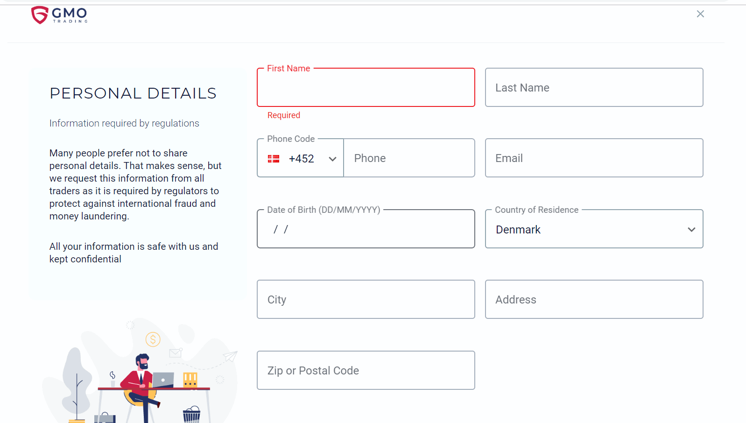Select the Address input field
746x423 pixels.
(594, 299)
